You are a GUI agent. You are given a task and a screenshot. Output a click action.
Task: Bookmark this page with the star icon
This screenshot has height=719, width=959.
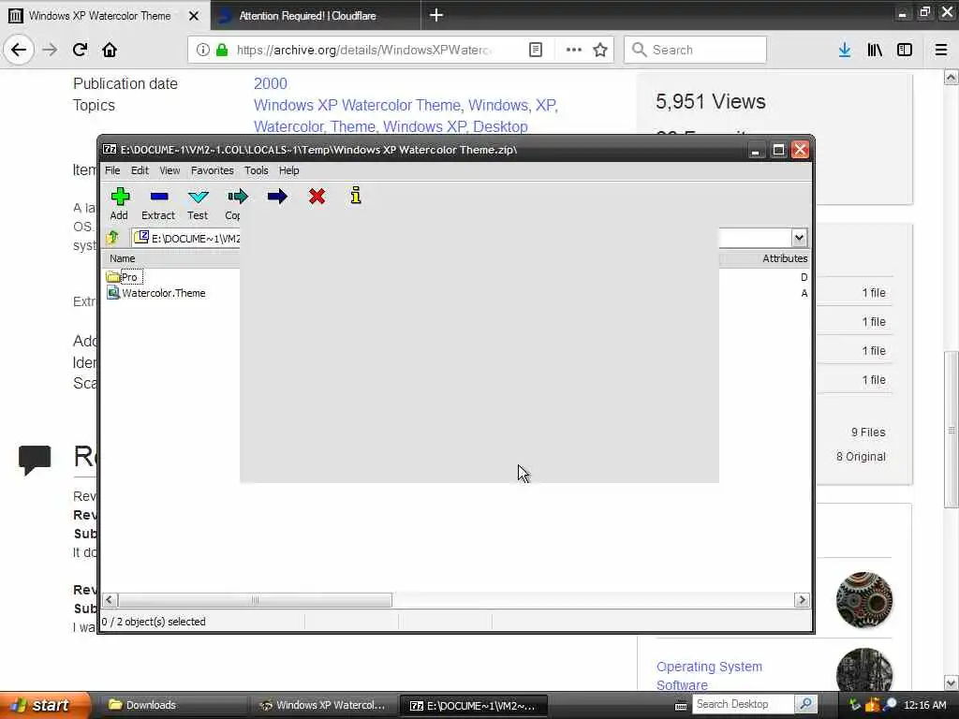pyautogui.click(x=600, y=50)
